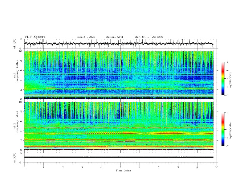Screen dimensions: 244x188
Task: Click the lower colorbar label 'log(PSD)(V²/Hz)'
Action: point(230,131)
